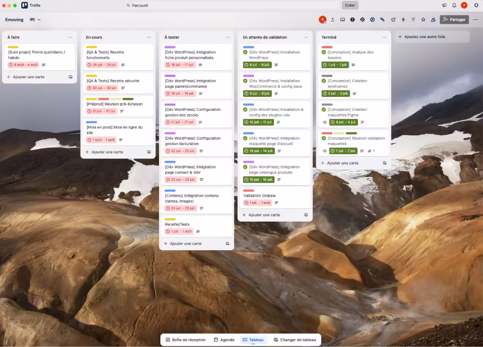Toggle completion on Intégration page catalogue produits
Screen dimensions: 483x347
click(x=245, y=167)
